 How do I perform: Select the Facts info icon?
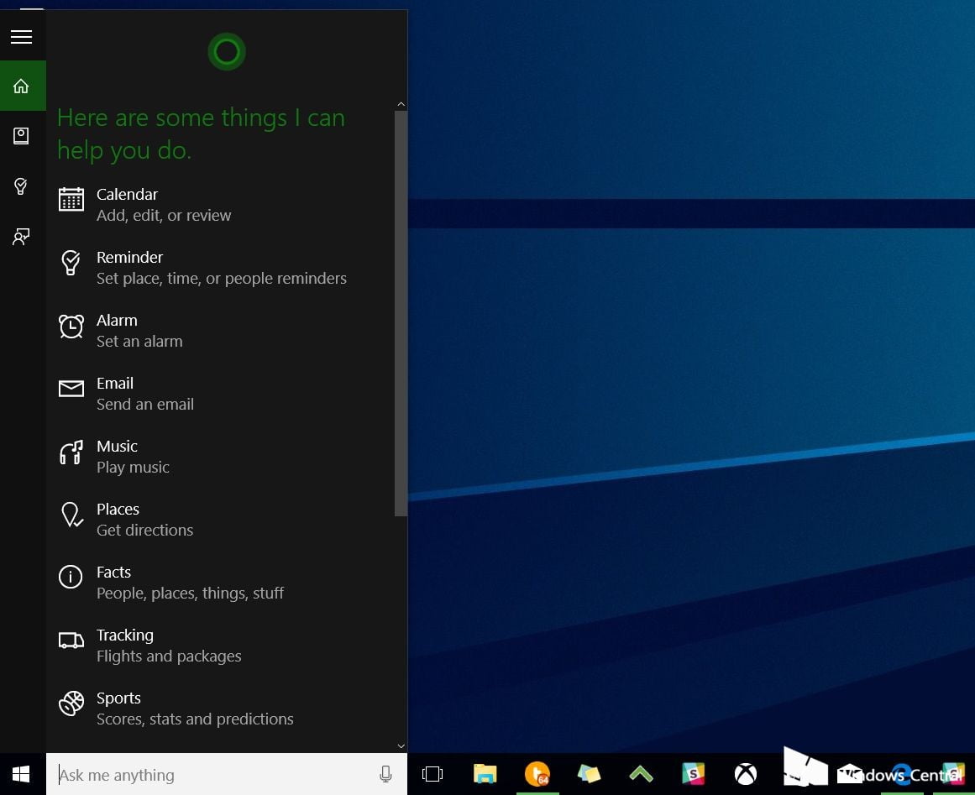point(71,577)
